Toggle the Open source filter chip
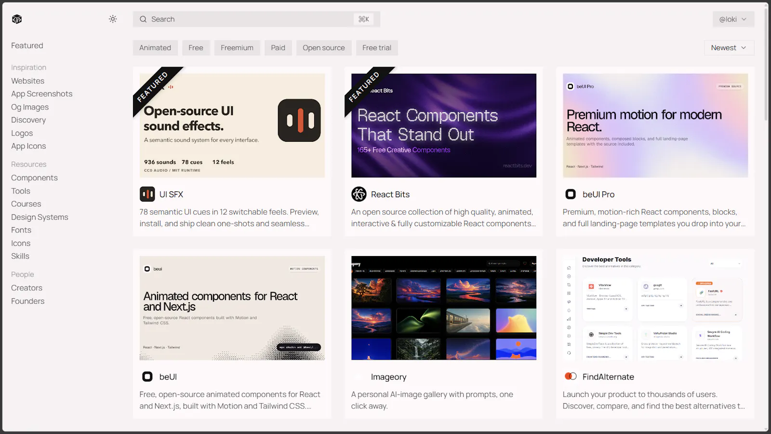Viewport: 771px width, 434px height. click(324, 48)
